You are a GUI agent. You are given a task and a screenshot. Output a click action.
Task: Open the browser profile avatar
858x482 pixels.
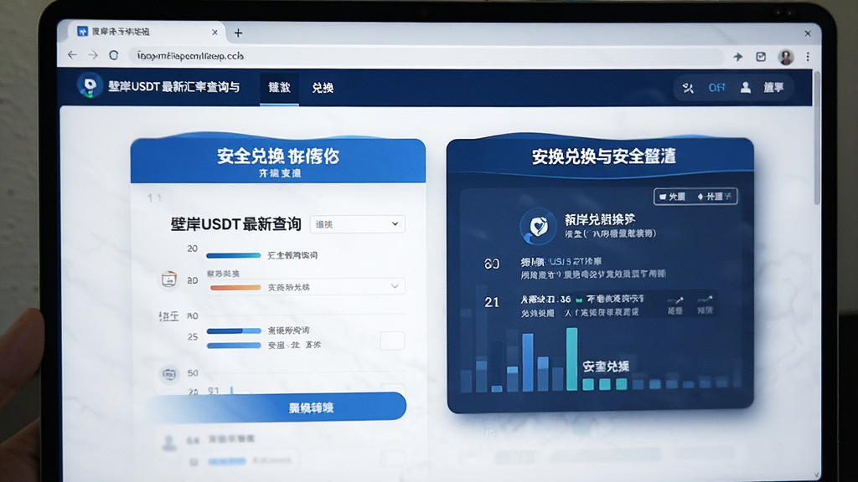click(x=786, y=57)
